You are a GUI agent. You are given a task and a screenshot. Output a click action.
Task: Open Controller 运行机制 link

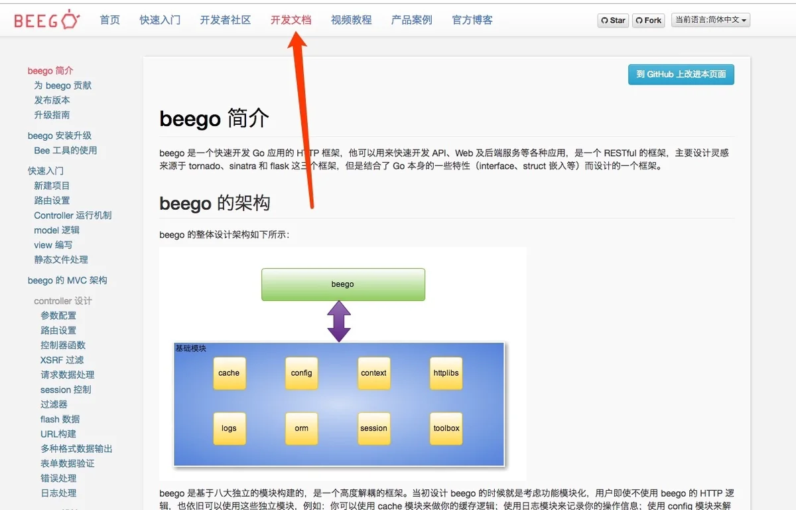coord(73,215)
